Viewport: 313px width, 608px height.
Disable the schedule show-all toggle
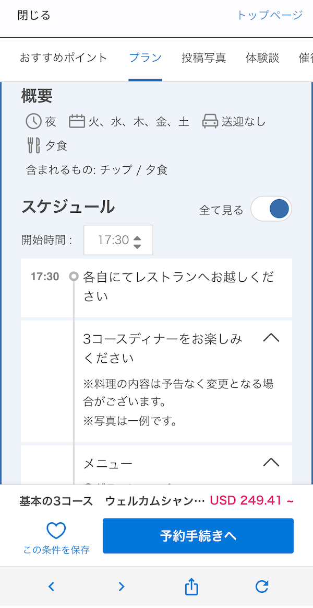pos(271,209)
